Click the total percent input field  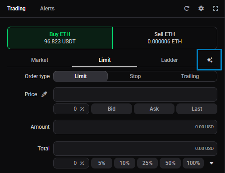tap(71, 163)
